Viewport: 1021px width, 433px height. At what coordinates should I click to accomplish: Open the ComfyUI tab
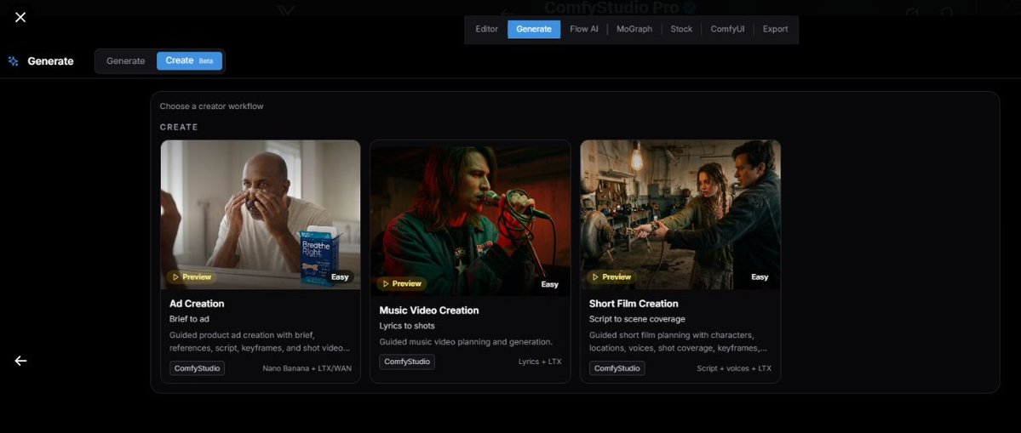click(x=727, y=29)
